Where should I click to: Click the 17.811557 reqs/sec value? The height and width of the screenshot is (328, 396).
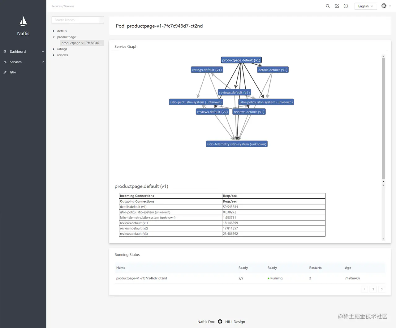pyautogui.click(x=230, y=228)
